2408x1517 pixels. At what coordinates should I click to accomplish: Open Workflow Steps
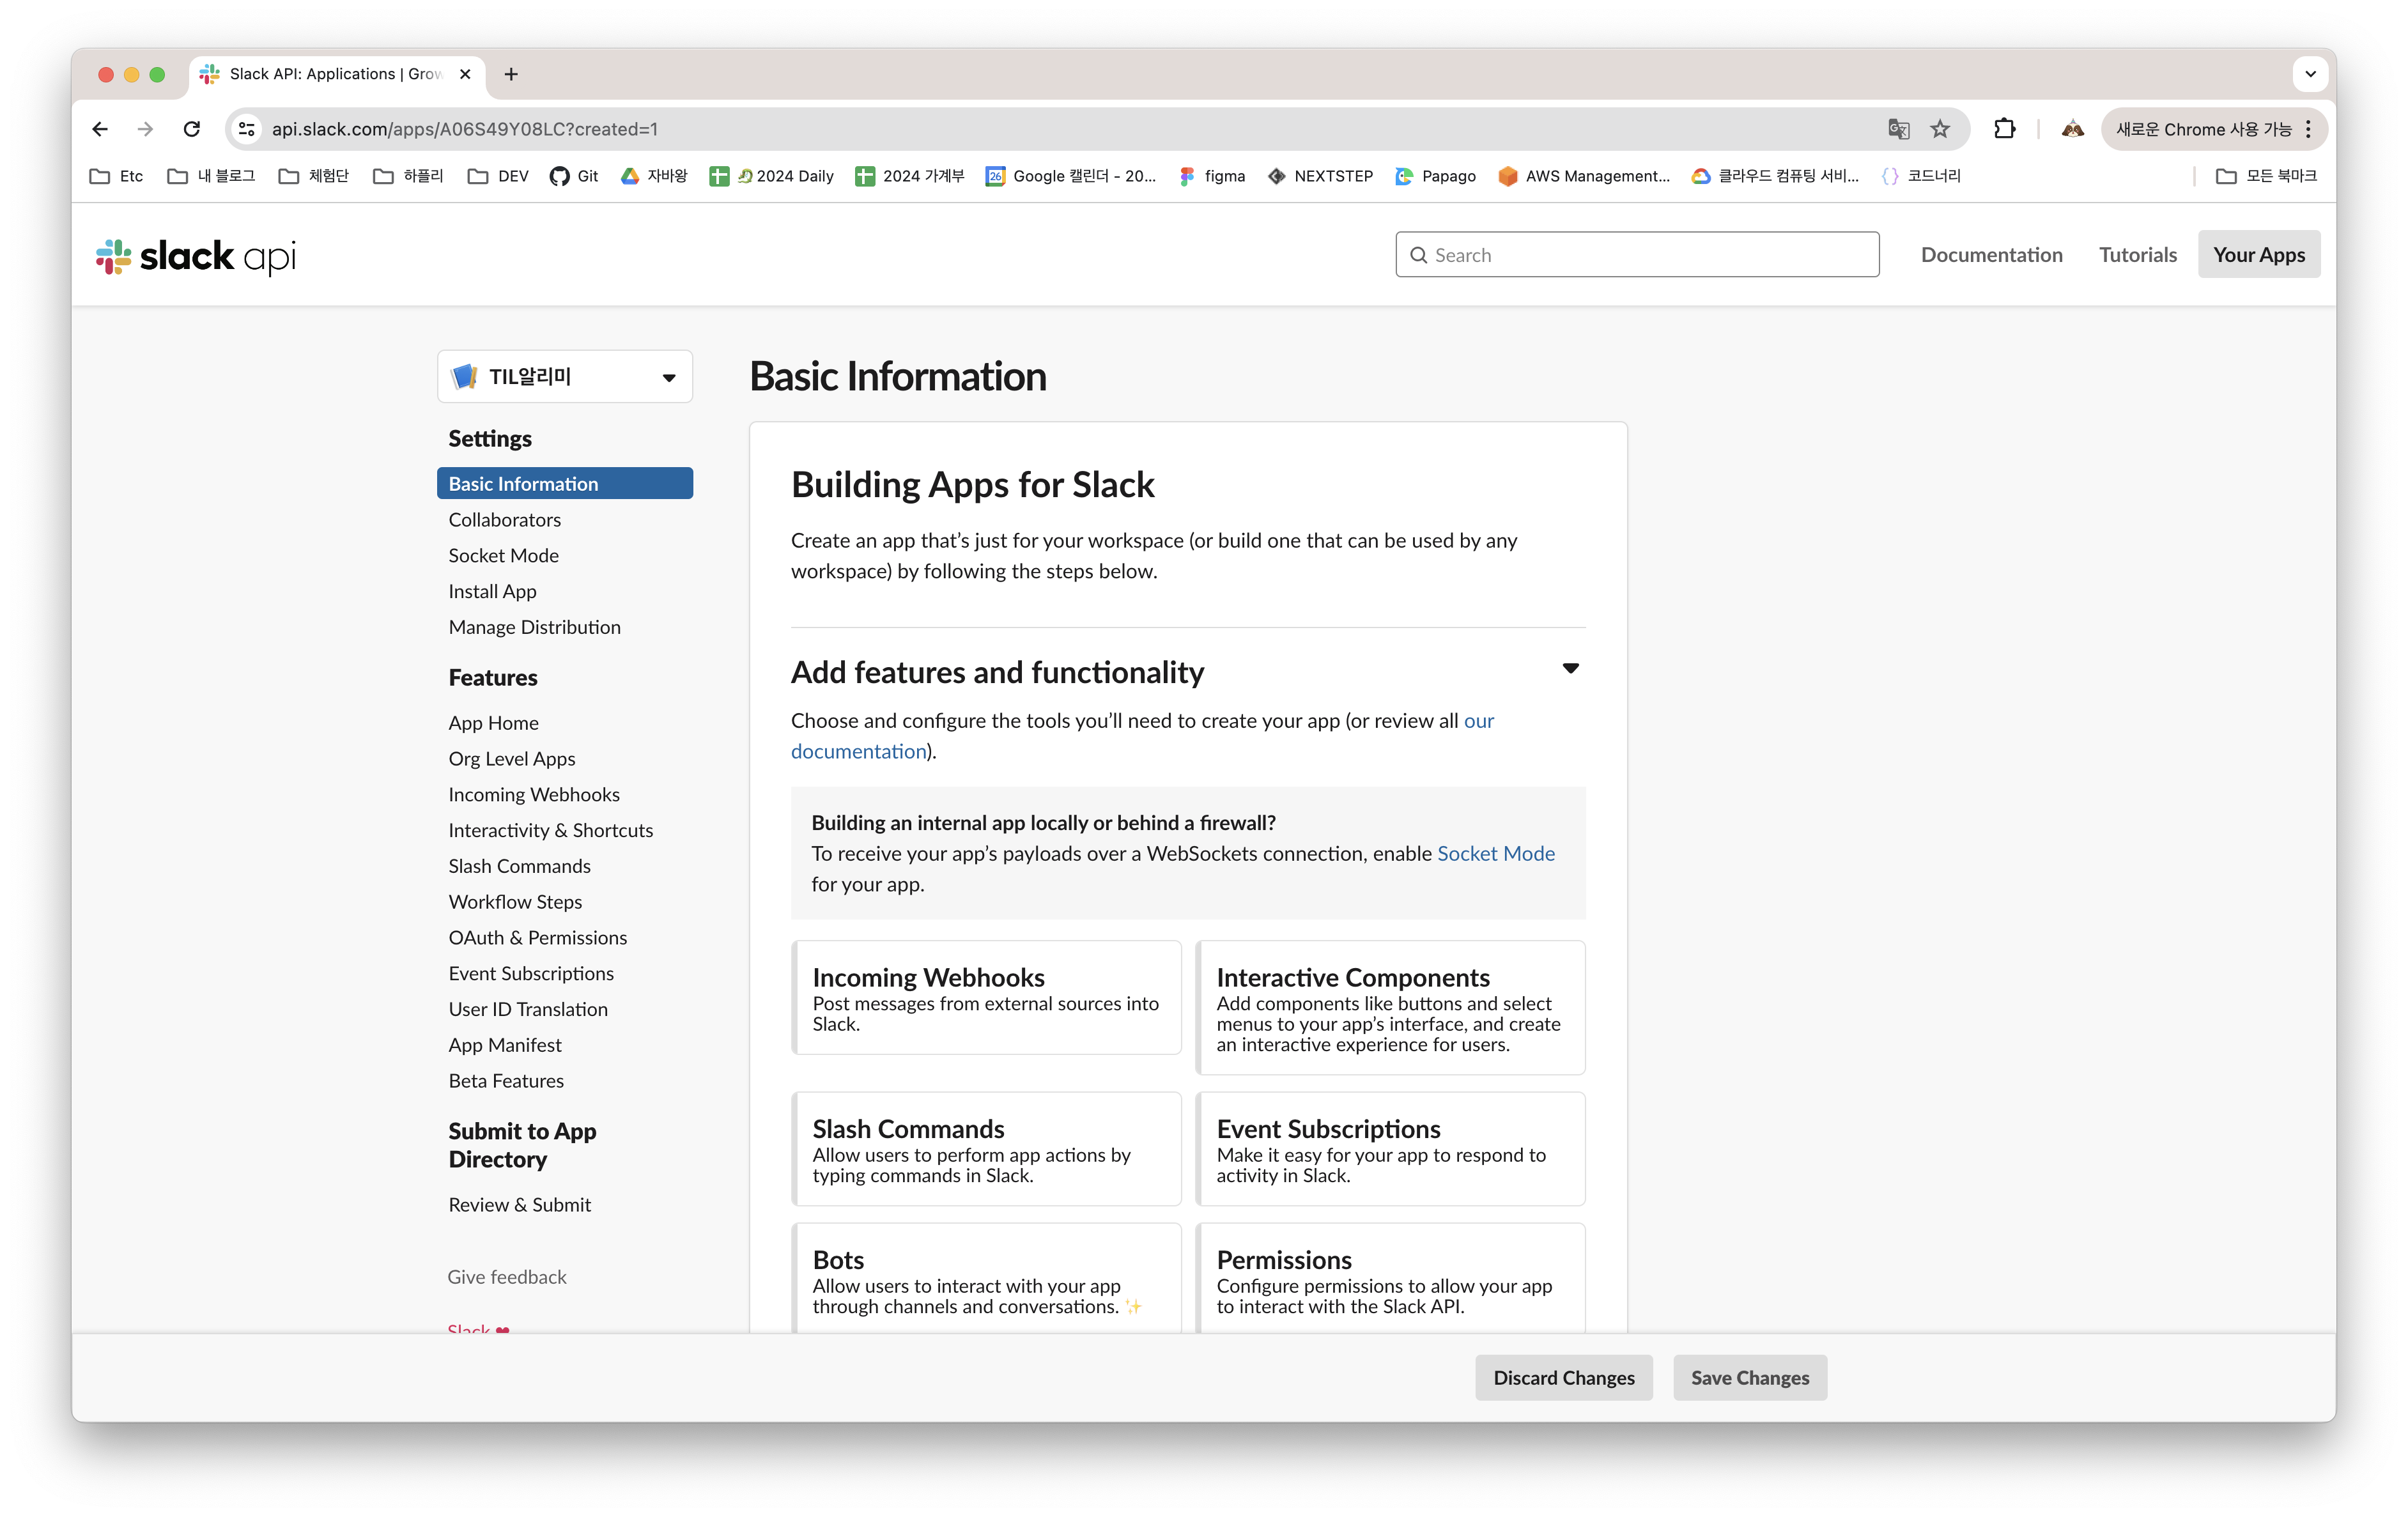(x=515, y=903)
